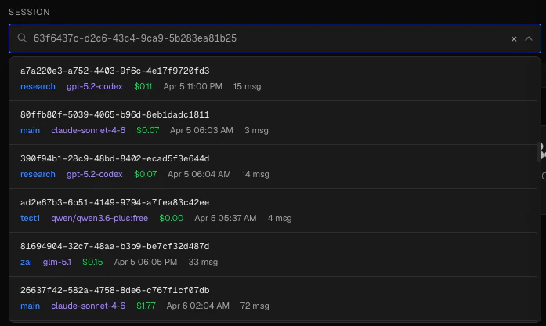Image resolution: width=546 pixels, height=326 pixels.
Task: Click the Apr 5 06:03 AM timestamp
Action: 201,130
